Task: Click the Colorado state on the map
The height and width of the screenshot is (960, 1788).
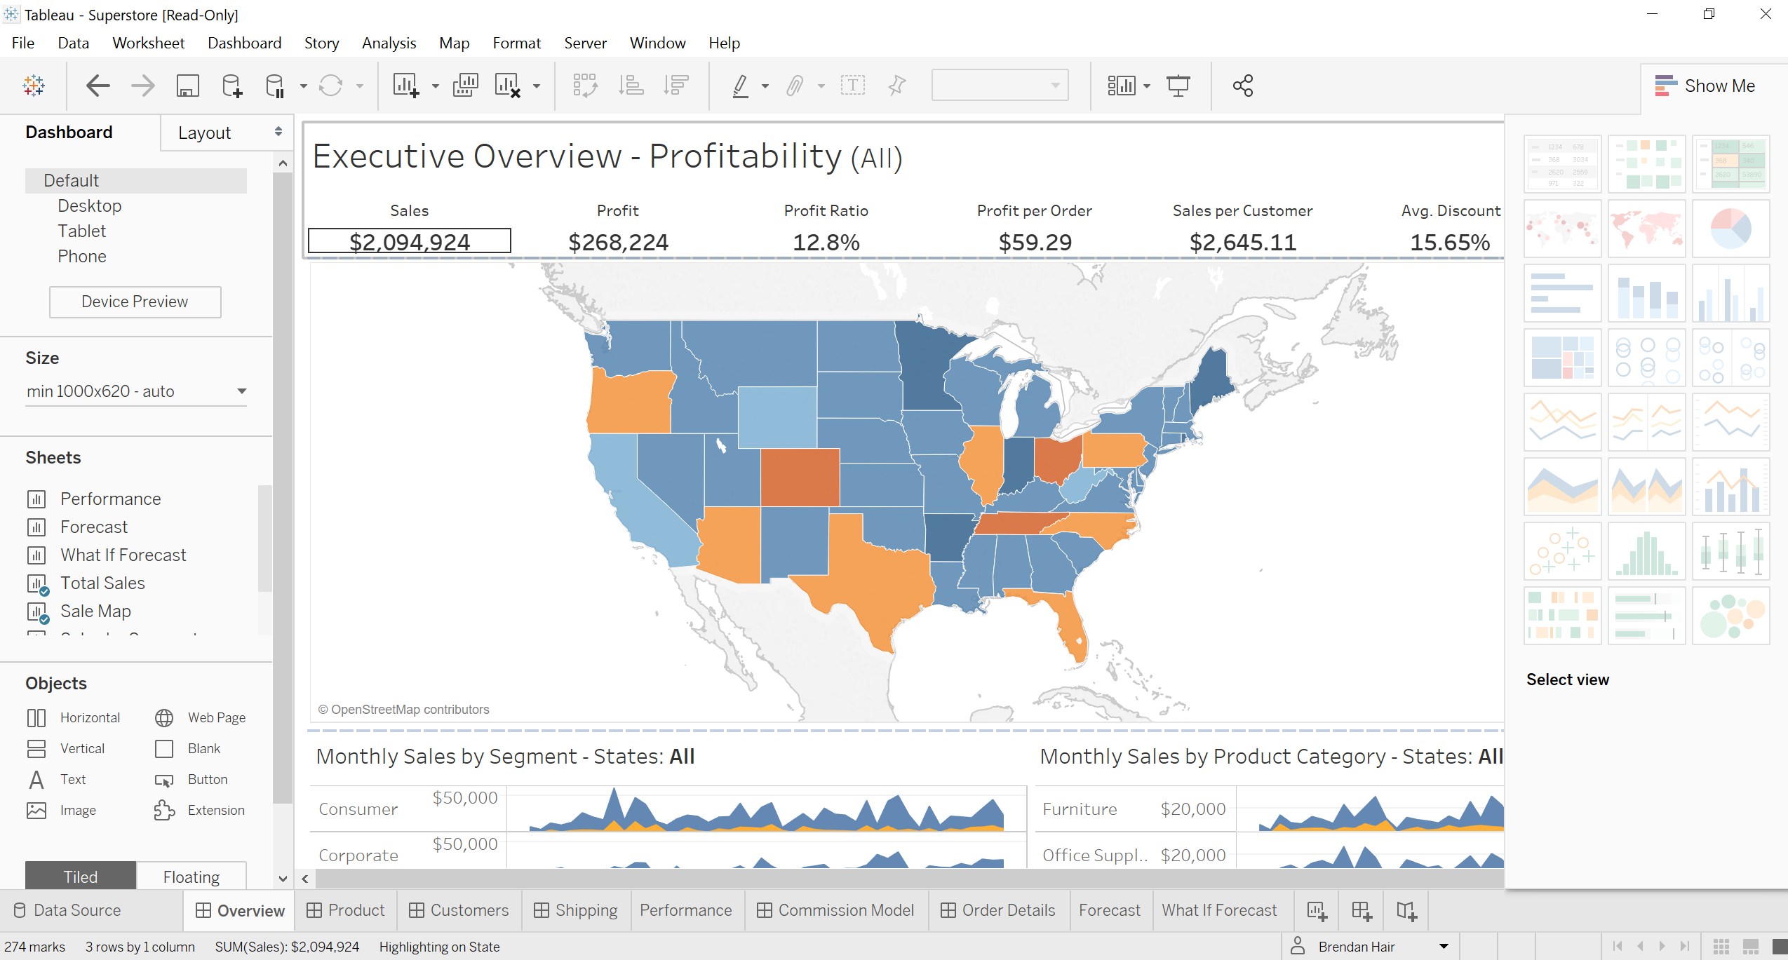Action: pos(800,477)
